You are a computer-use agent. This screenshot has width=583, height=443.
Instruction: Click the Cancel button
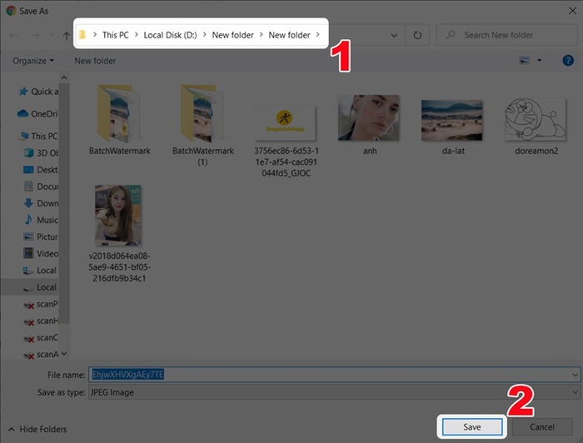542,427
